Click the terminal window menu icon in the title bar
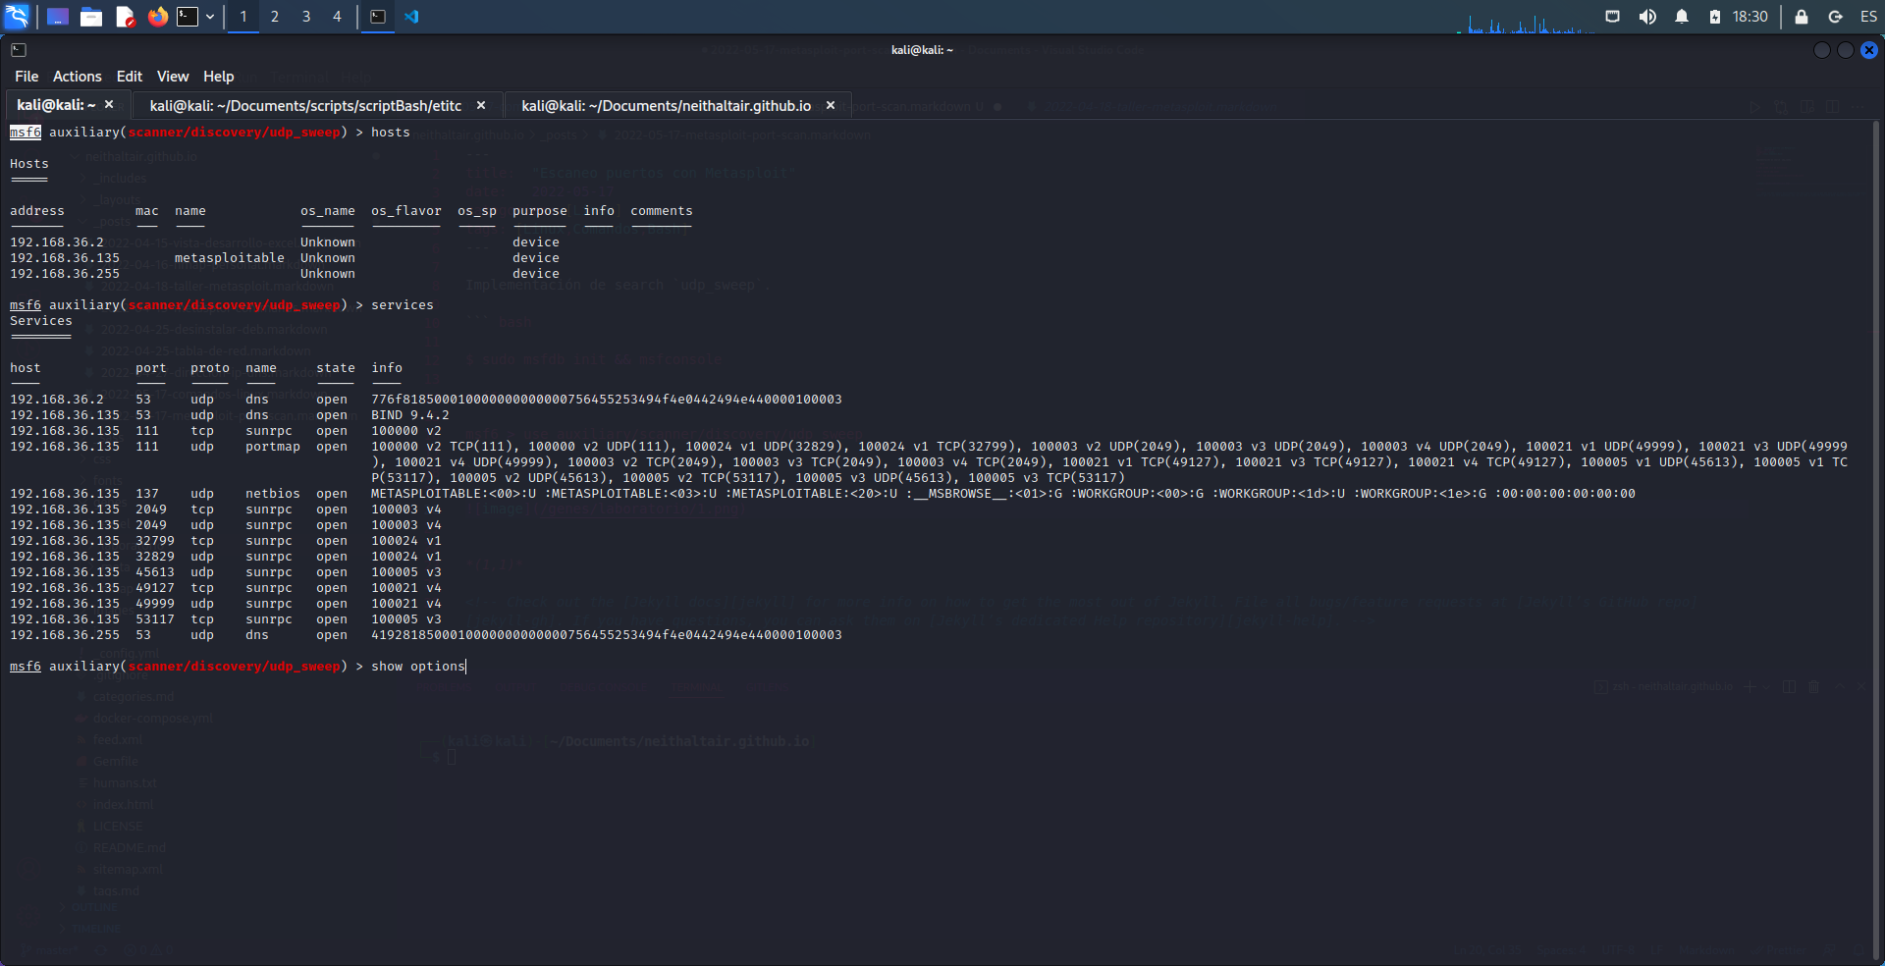Image resolution: width=1885 pixels, height=966 pixels. pos(19,50)
